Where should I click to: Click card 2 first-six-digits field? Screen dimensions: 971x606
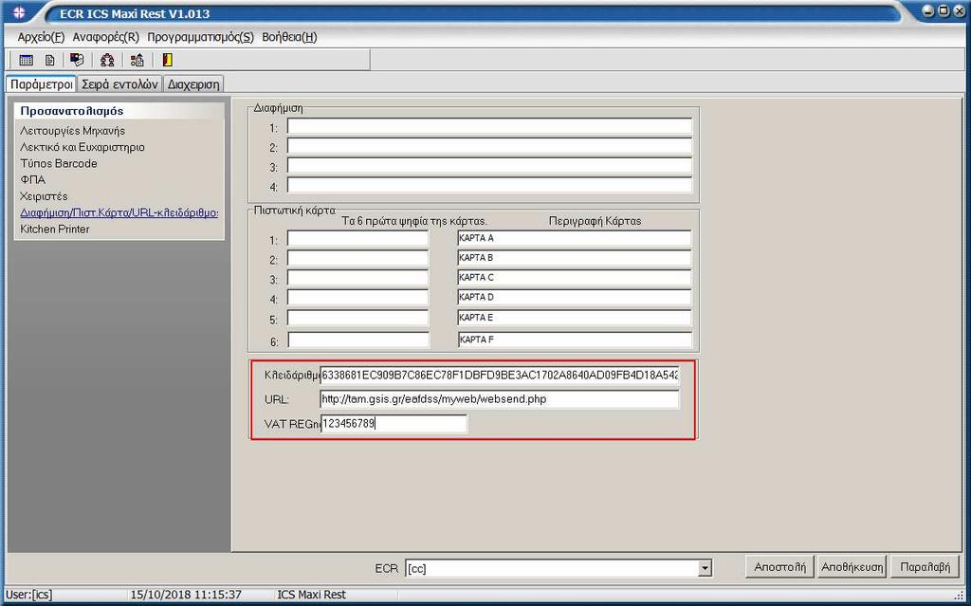coord(357,259)
